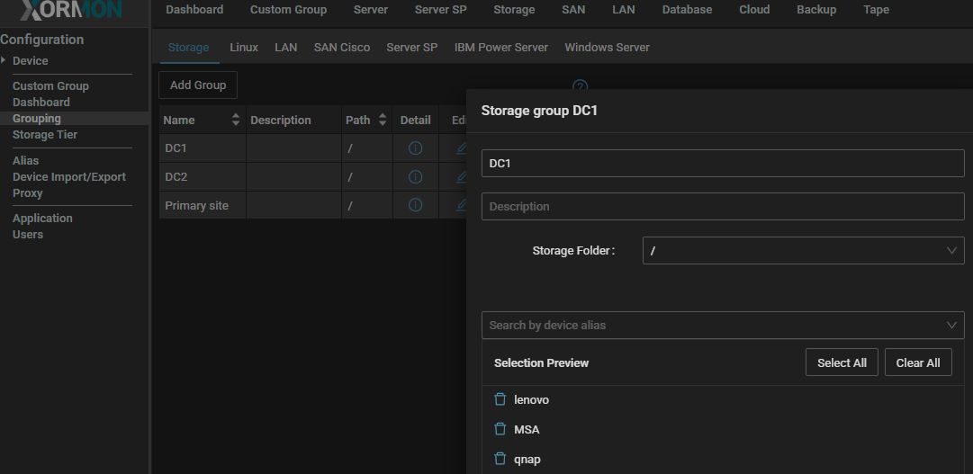The width and height of the screenshot is (973, 474).
Task: Click the Description input field
Action: coord(722,207)
